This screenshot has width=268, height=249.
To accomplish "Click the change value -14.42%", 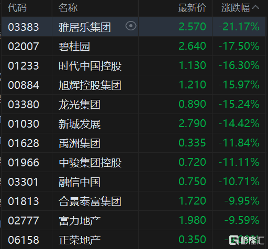I will click(x=239, y=123).
